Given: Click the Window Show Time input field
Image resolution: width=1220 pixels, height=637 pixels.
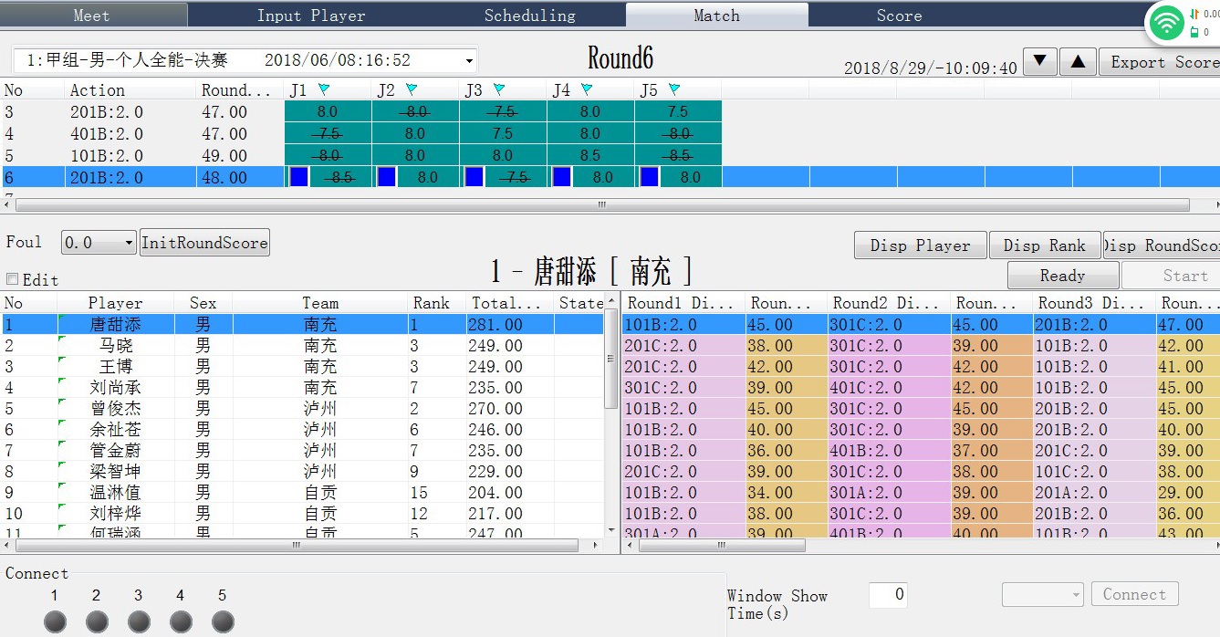Looking at the screenshot, I should 888,595.
